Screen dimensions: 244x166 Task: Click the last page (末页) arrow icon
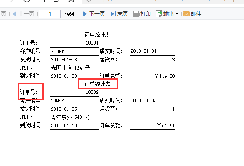[113, 14]
